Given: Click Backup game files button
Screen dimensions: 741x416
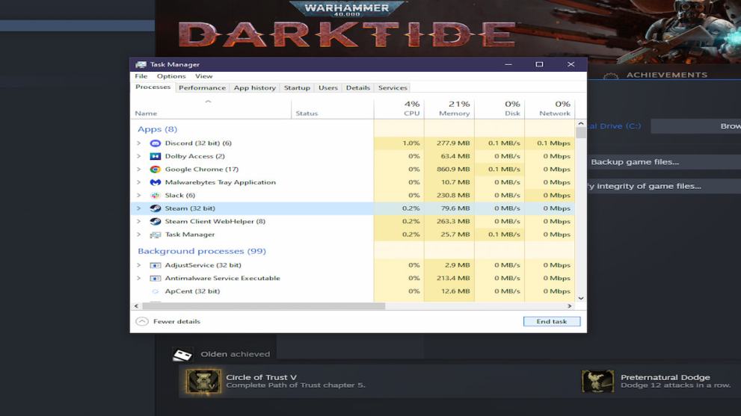Looking at the screenshot, I should click(635, 162).
